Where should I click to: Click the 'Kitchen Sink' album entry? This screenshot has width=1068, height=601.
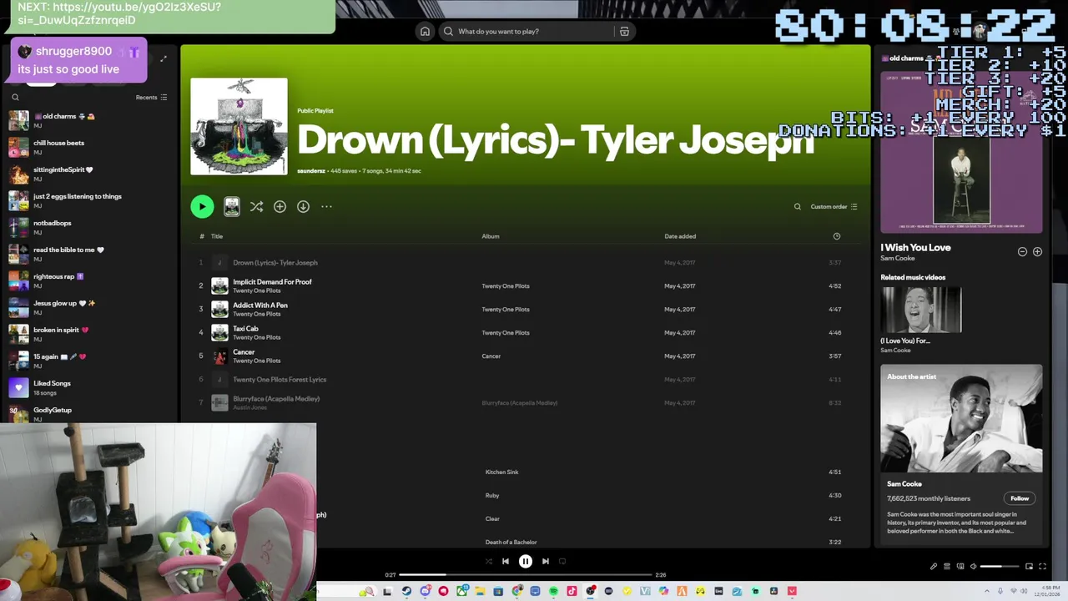pos(501,472)
